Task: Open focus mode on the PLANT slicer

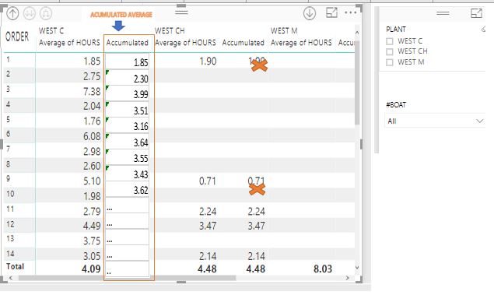Action: tap(476, 13)
